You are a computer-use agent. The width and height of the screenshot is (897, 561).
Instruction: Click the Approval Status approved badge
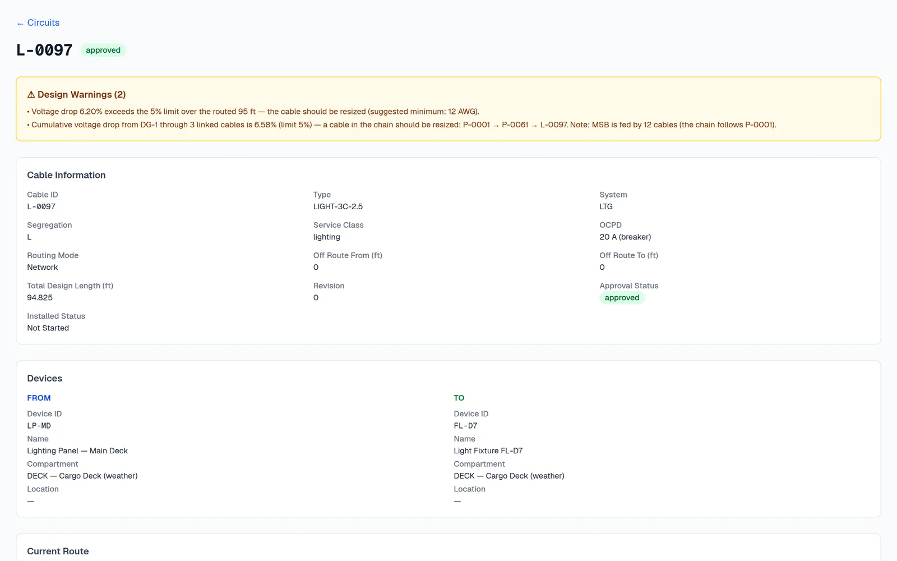pos(622,298)
